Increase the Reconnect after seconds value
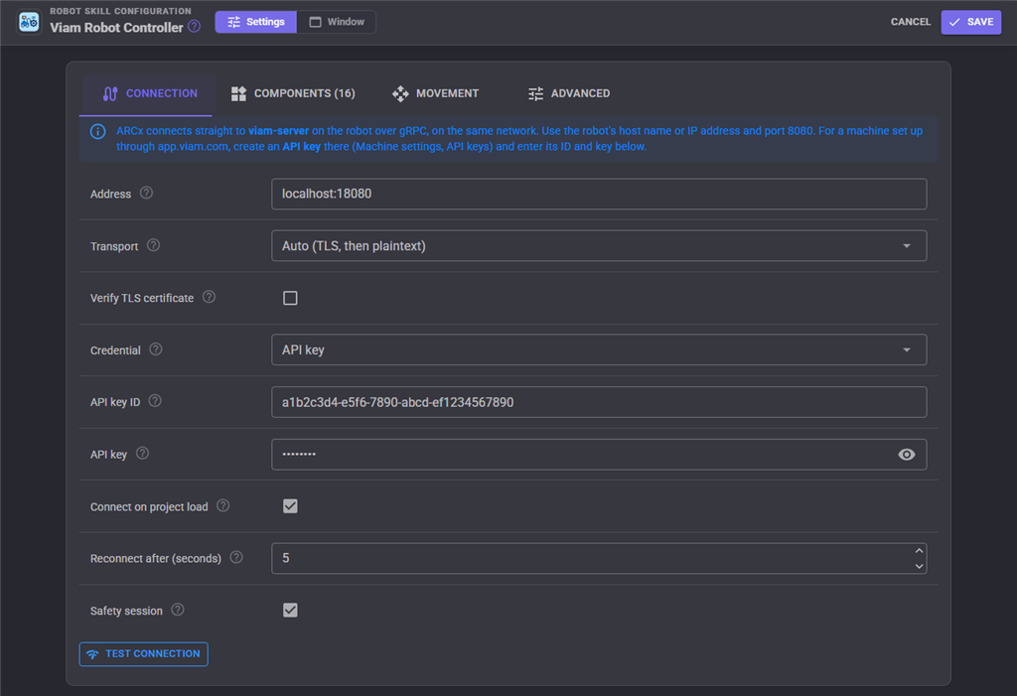This screenshot has width=1017, height=696. pos(919,551)
